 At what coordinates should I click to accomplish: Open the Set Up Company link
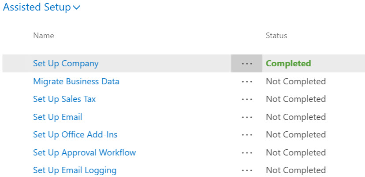[x=66, y=63]
